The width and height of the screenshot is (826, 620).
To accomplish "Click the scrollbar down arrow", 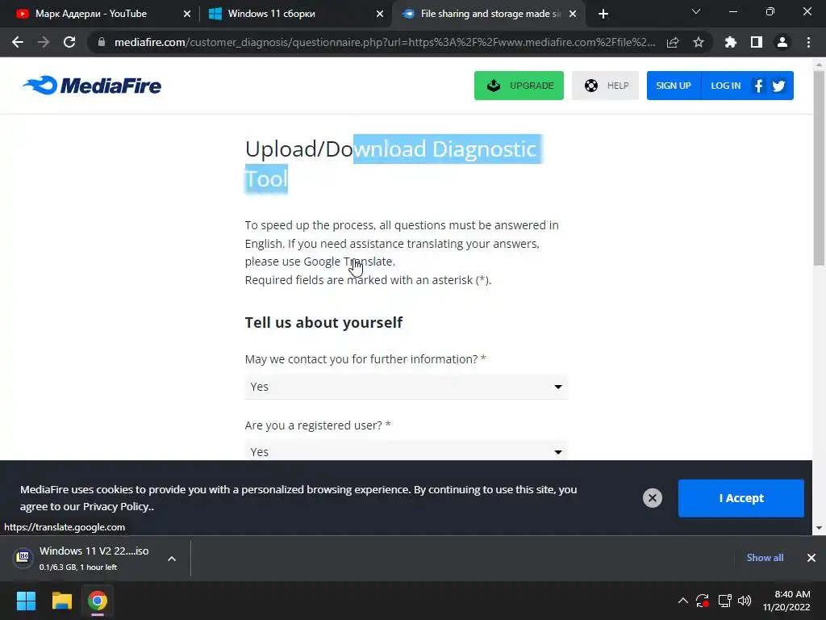I will (x=820, y=528).
